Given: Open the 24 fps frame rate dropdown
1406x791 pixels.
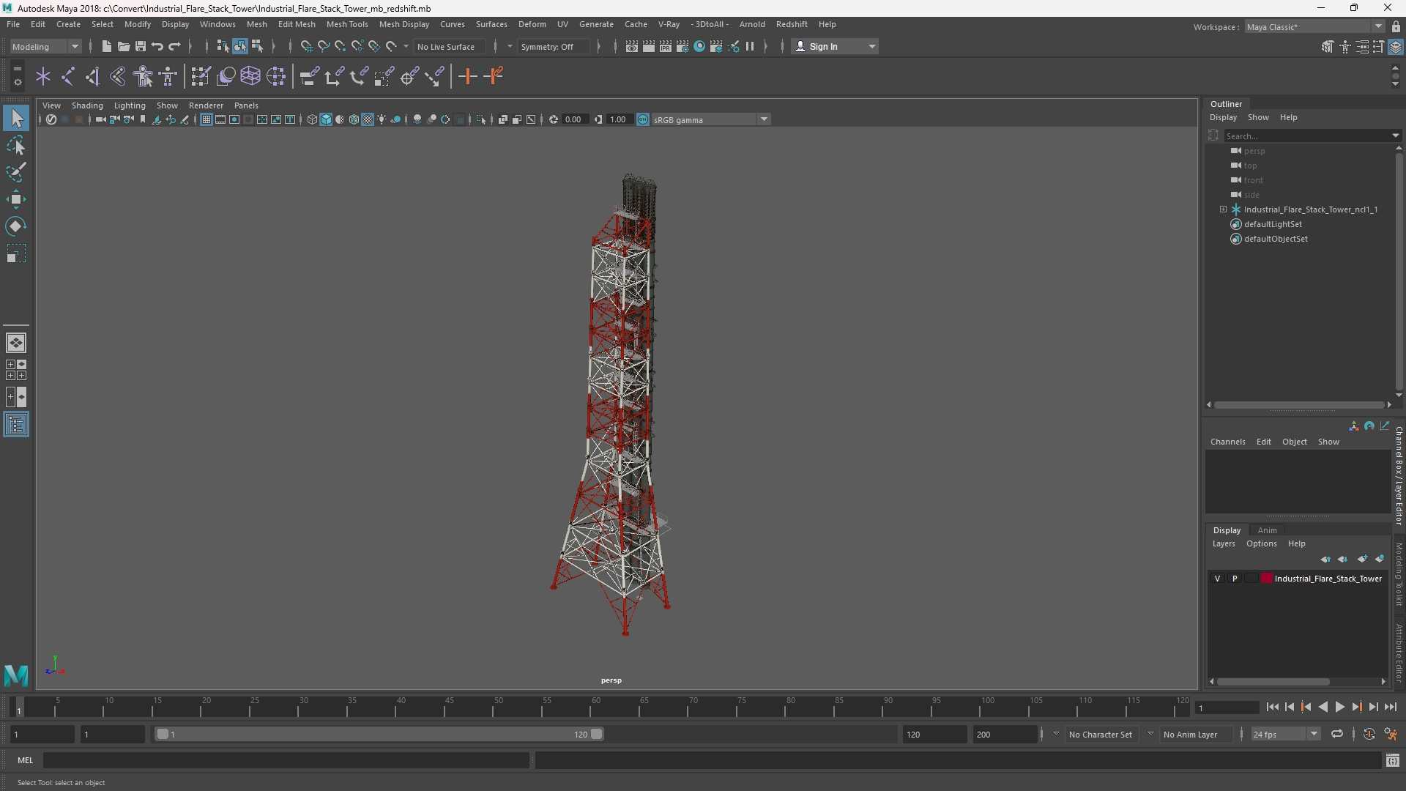Looking at the screenshot, I should [x=1284, y=734].
